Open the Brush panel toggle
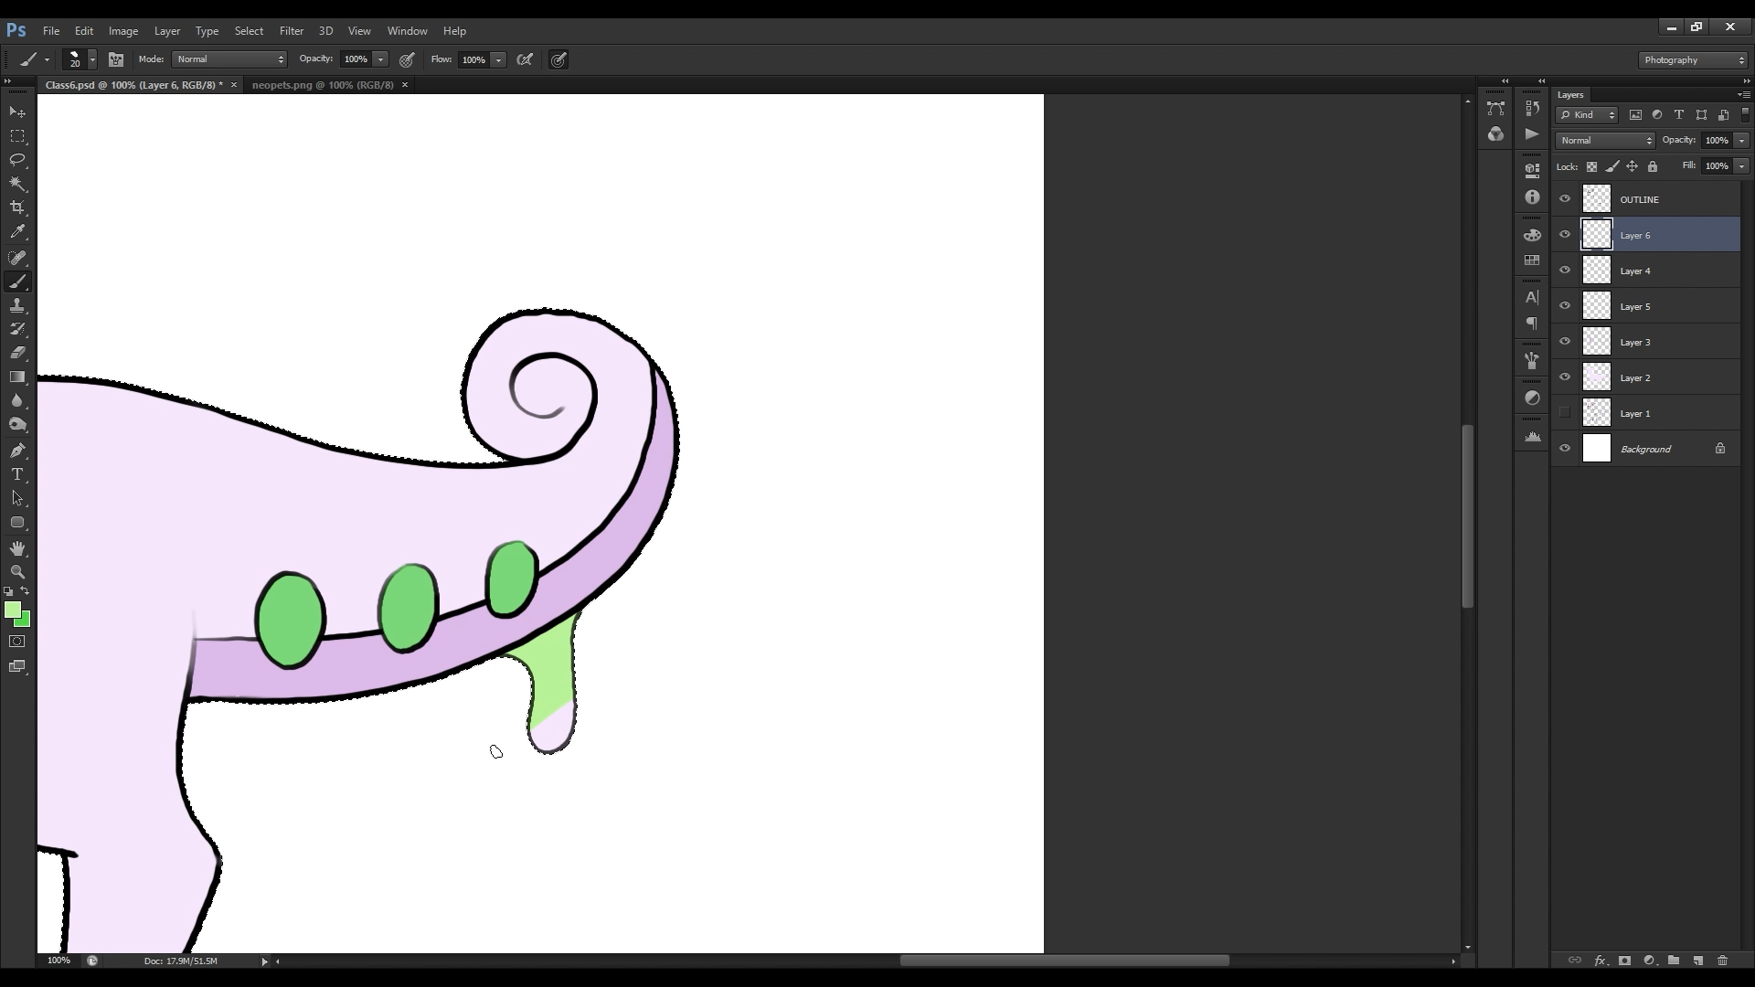The height and width of the screenshot is (987, 1755). pyautogui.click(x=116, y=59)
